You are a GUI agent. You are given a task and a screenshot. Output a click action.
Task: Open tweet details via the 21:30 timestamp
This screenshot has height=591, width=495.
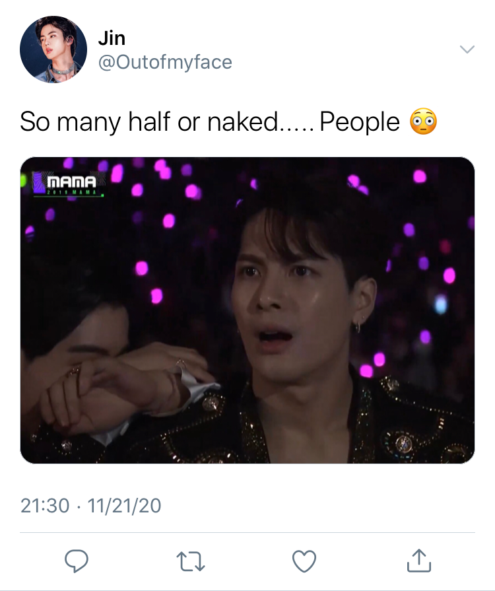pos(45,505)
